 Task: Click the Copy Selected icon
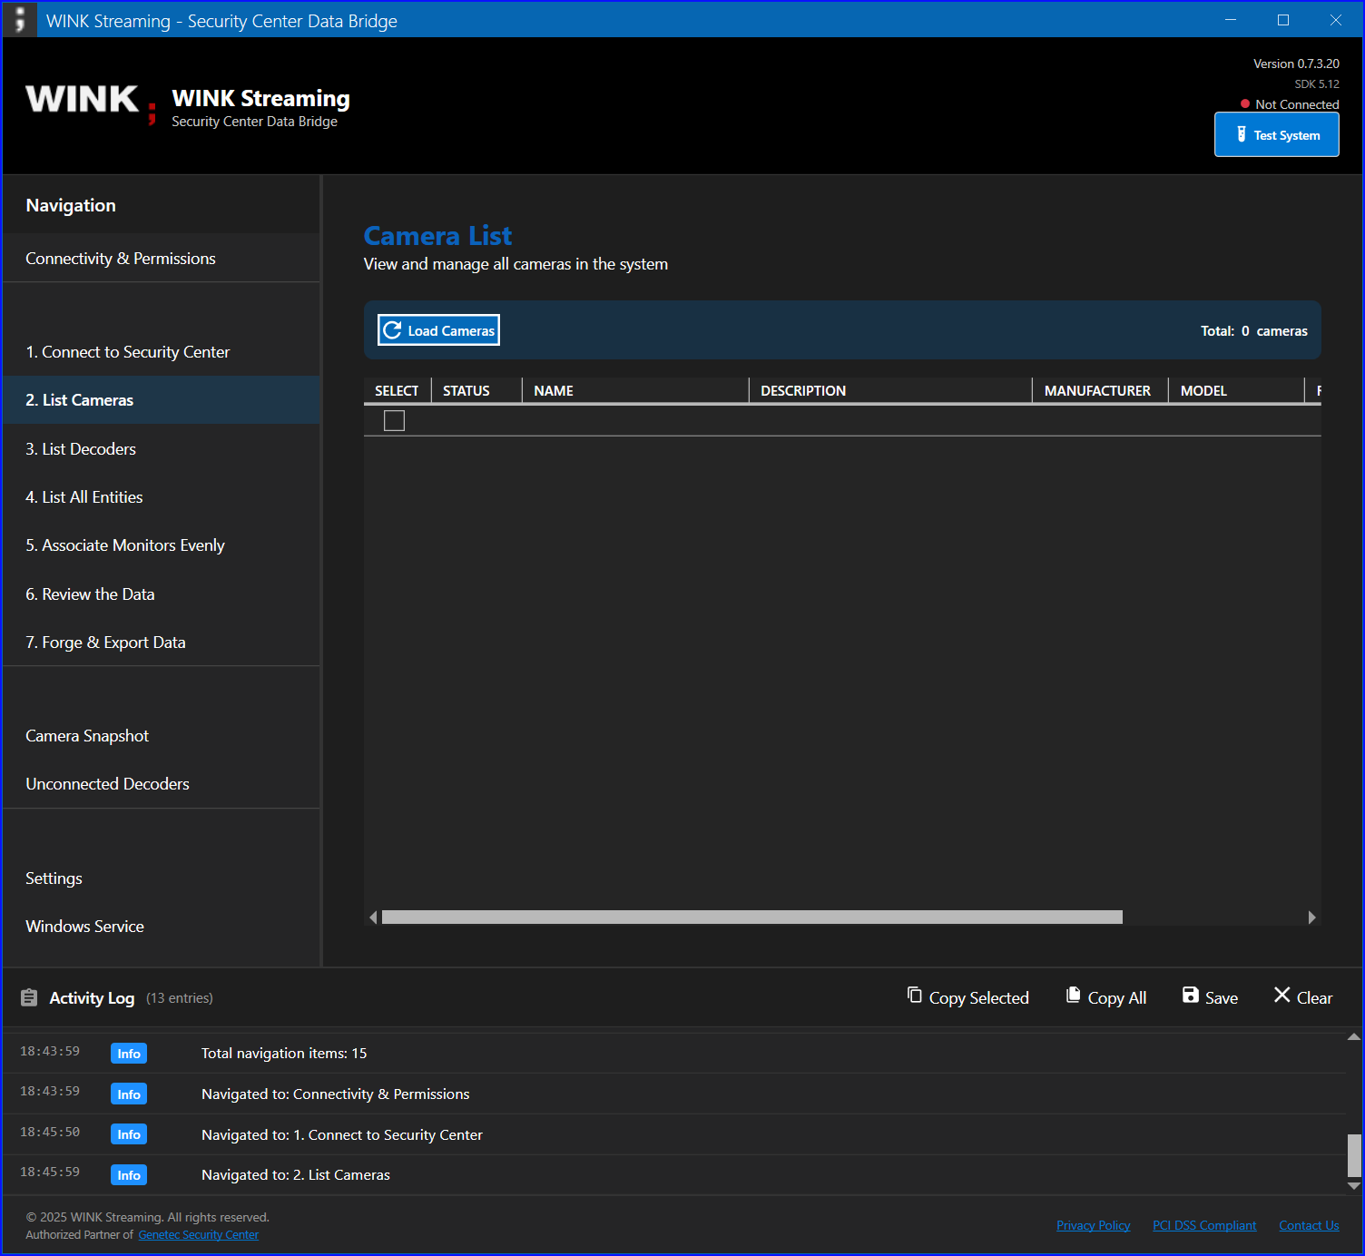click(x=915, y=996)
